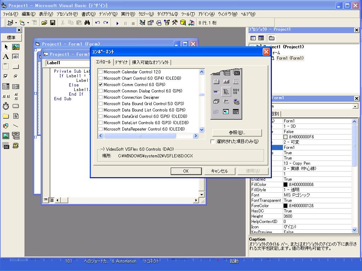Click the 標準 toolbox tab button
Image resolution: width=362 pixels, height=271 pixels.
point(11,37)
